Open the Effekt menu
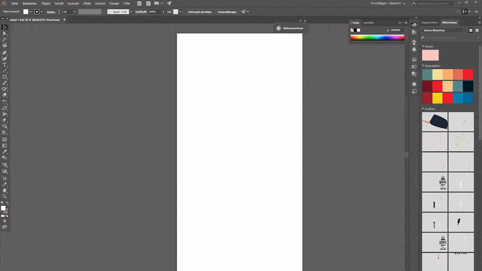Image resolution: width=482 pixels, height=271 pixels. [87, 4]
